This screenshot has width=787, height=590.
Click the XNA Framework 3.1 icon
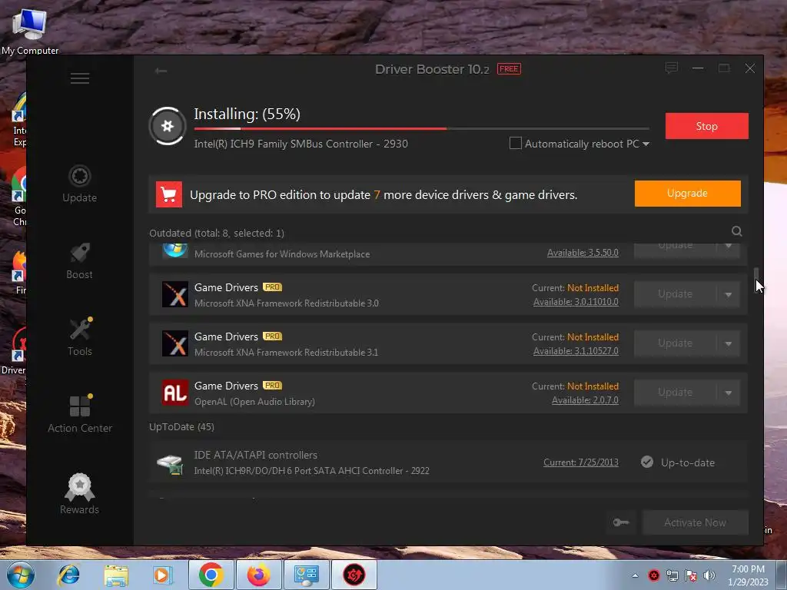175,343
